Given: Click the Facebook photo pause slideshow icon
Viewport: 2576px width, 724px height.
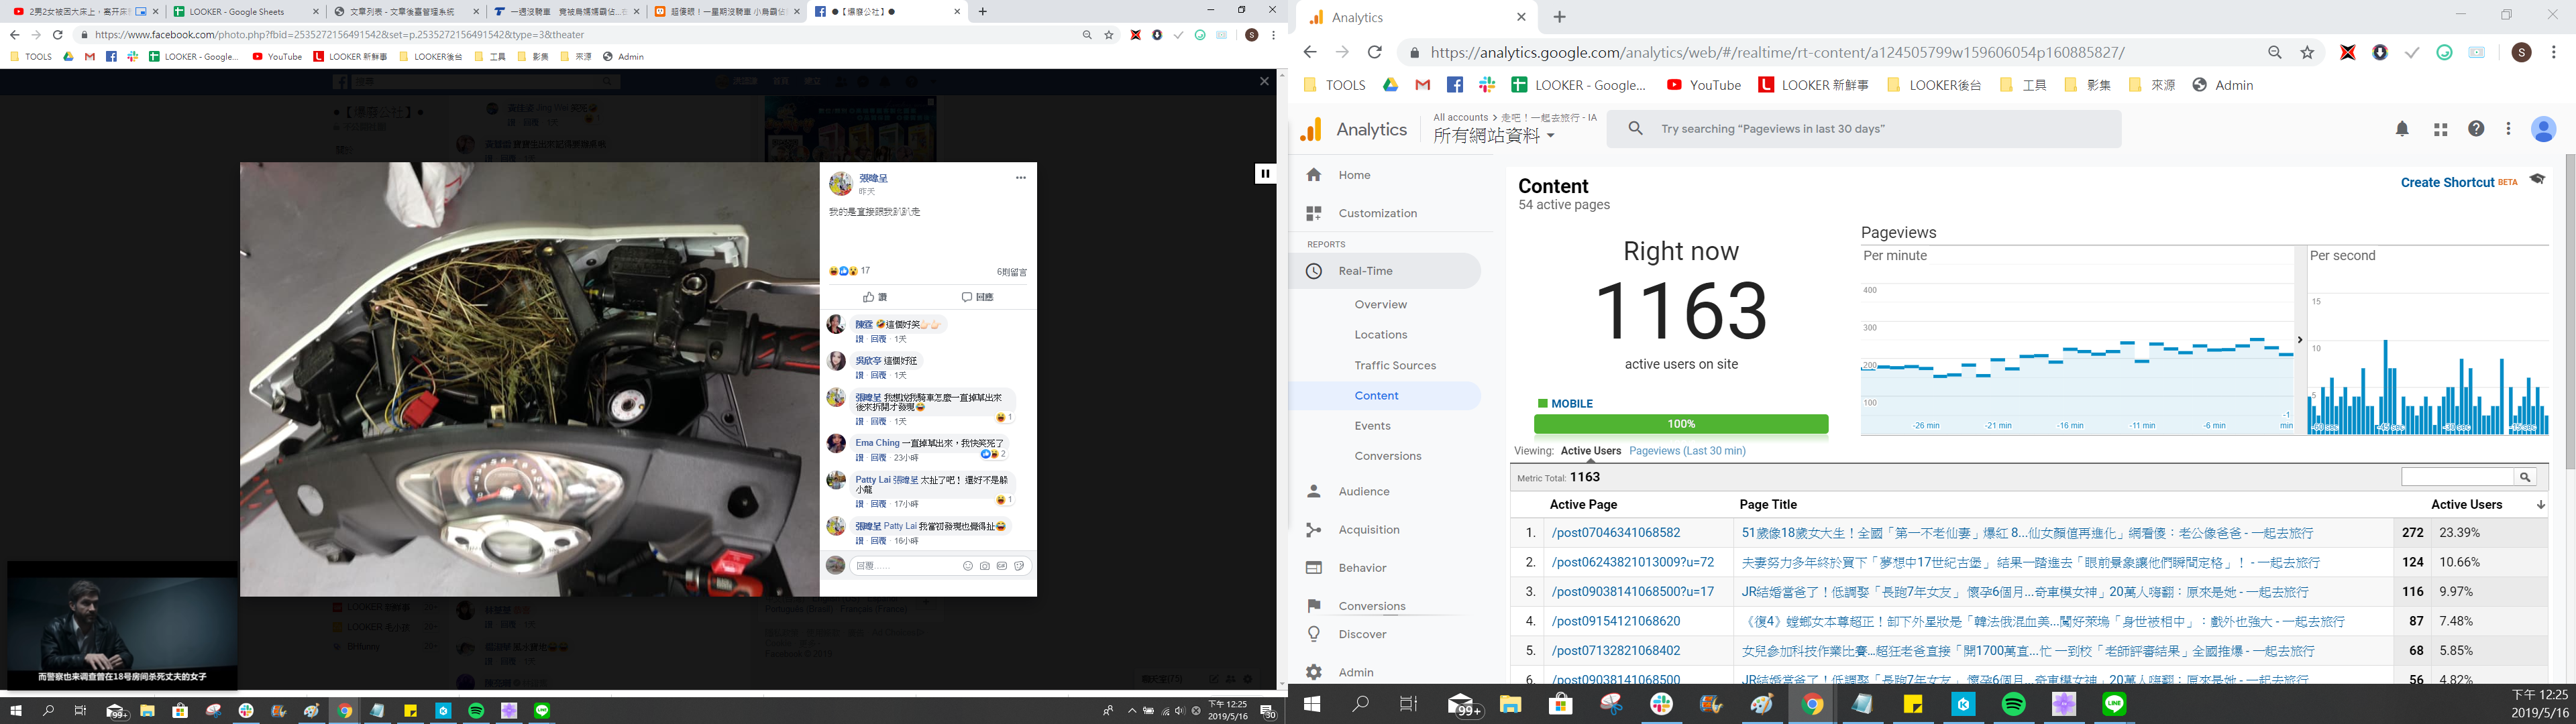Looking at the screenshot, I should coord(1264,173).
